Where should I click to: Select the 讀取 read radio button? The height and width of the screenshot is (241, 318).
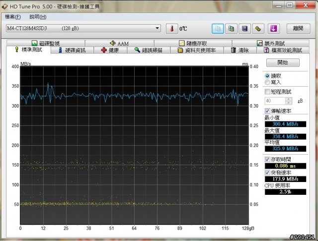(267, 76)
